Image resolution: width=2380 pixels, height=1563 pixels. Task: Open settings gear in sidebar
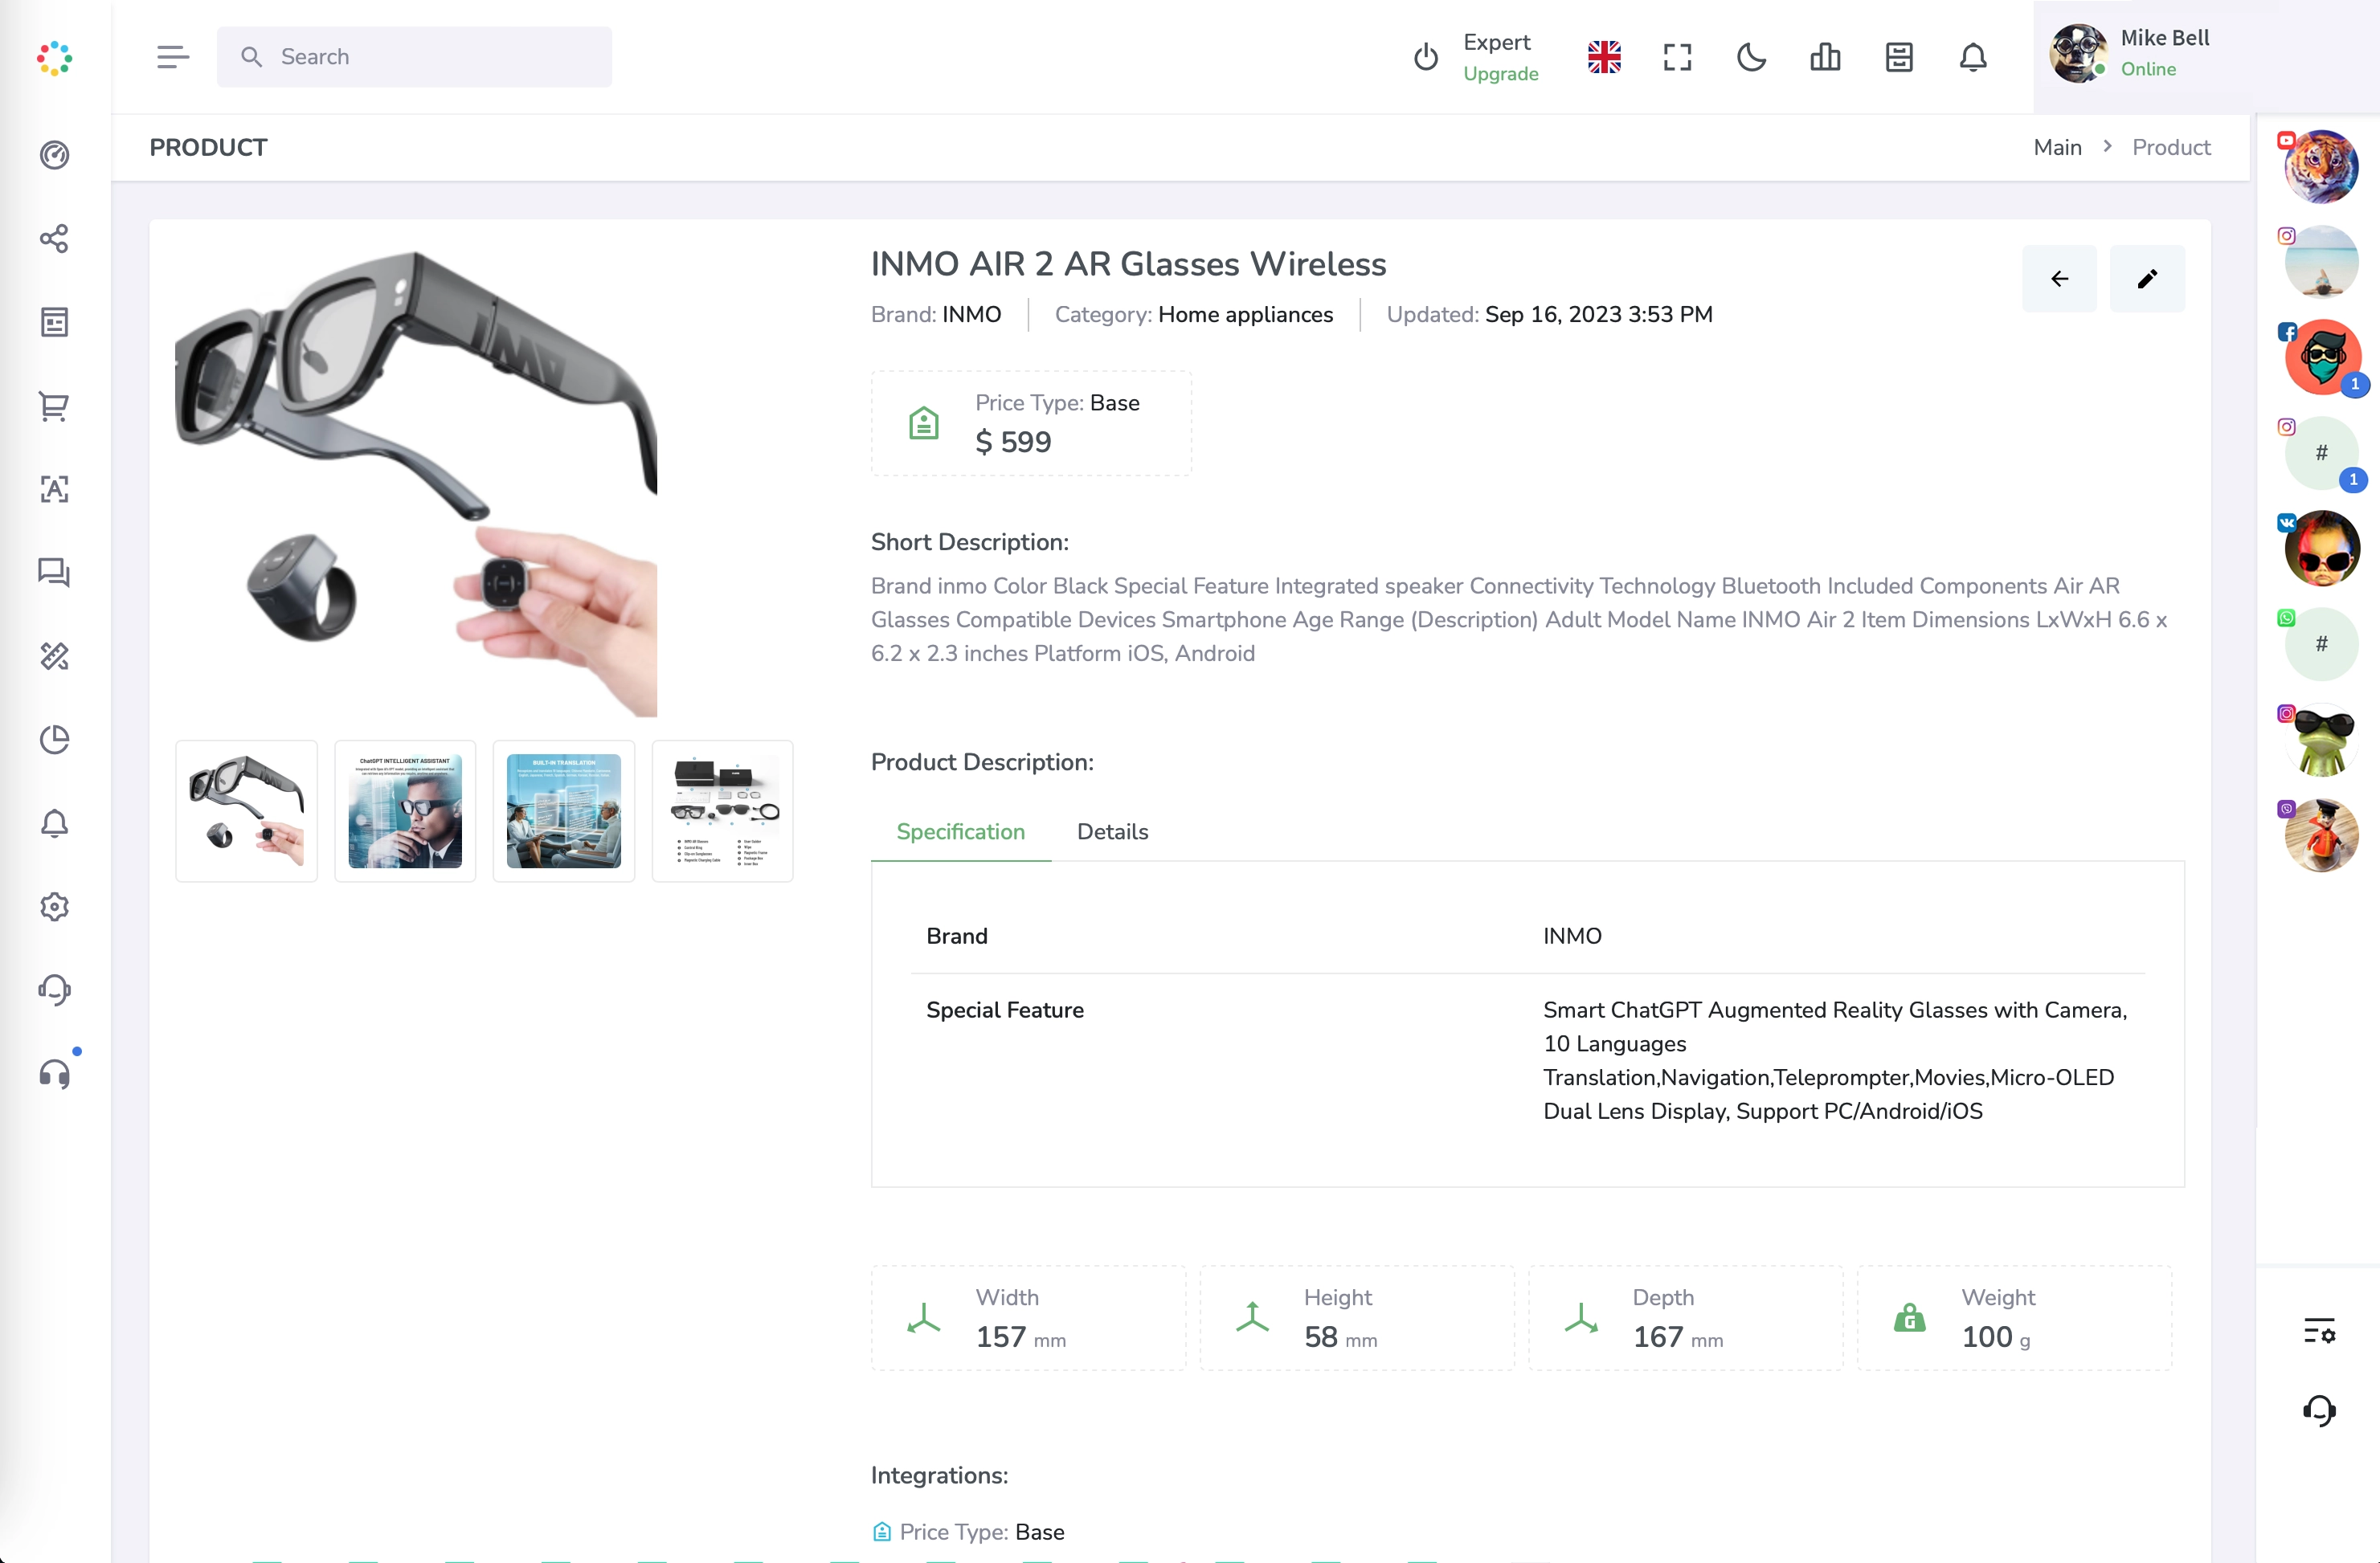click(54, 907)
